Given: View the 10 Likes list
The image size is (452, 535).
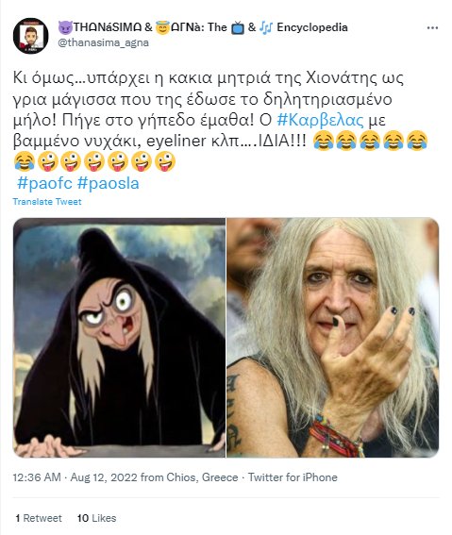Looking at the screenshot, I should [x=97, y=518].
